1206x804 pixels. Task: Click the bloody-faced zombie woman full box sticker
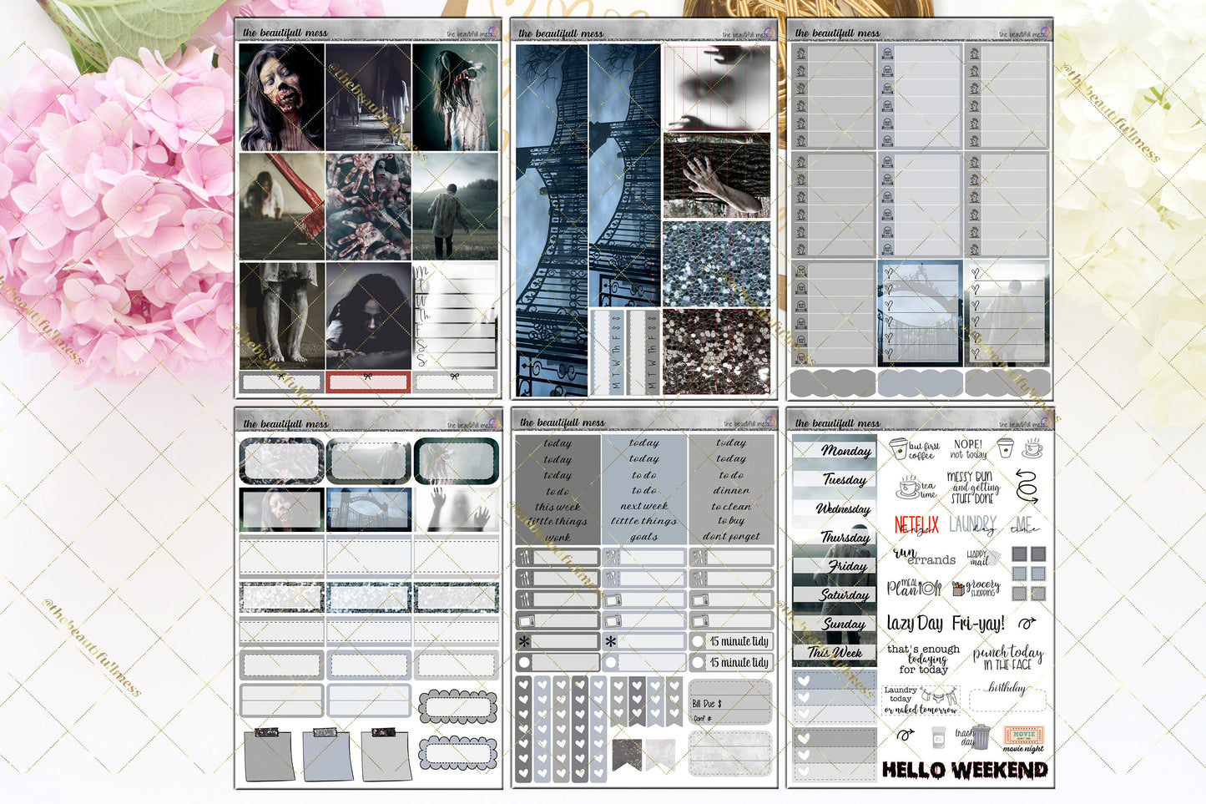(x=281, y=97)
